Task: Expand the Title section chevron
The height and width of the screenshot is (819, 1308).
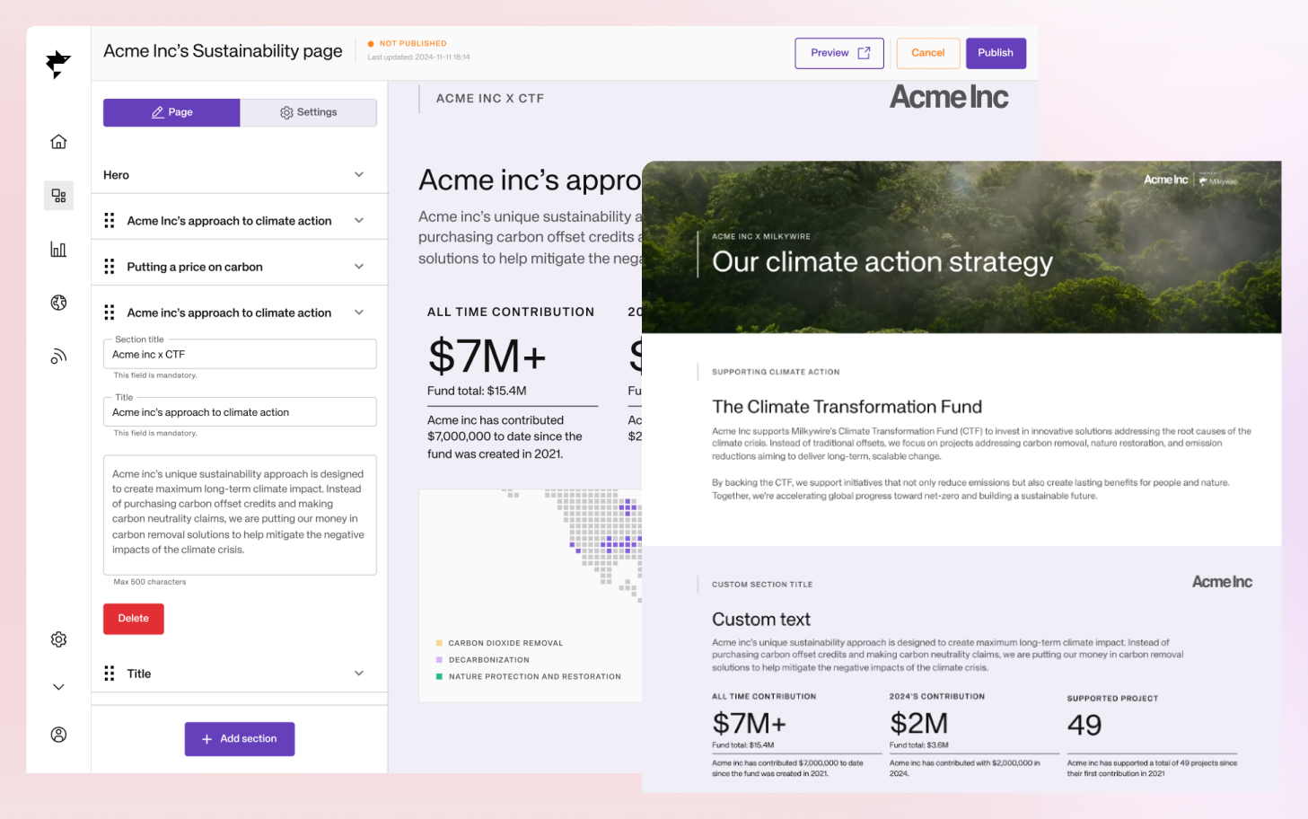Action: pos(359,674)
